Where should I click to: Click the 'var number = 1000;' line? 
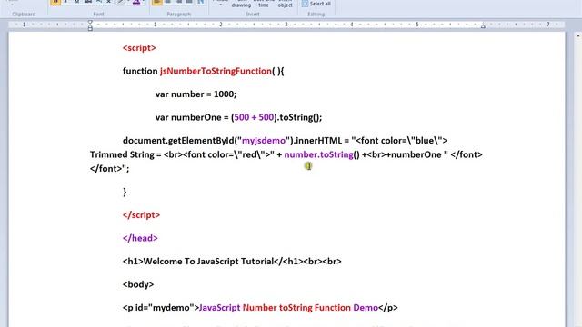click(x=196, y=94)
